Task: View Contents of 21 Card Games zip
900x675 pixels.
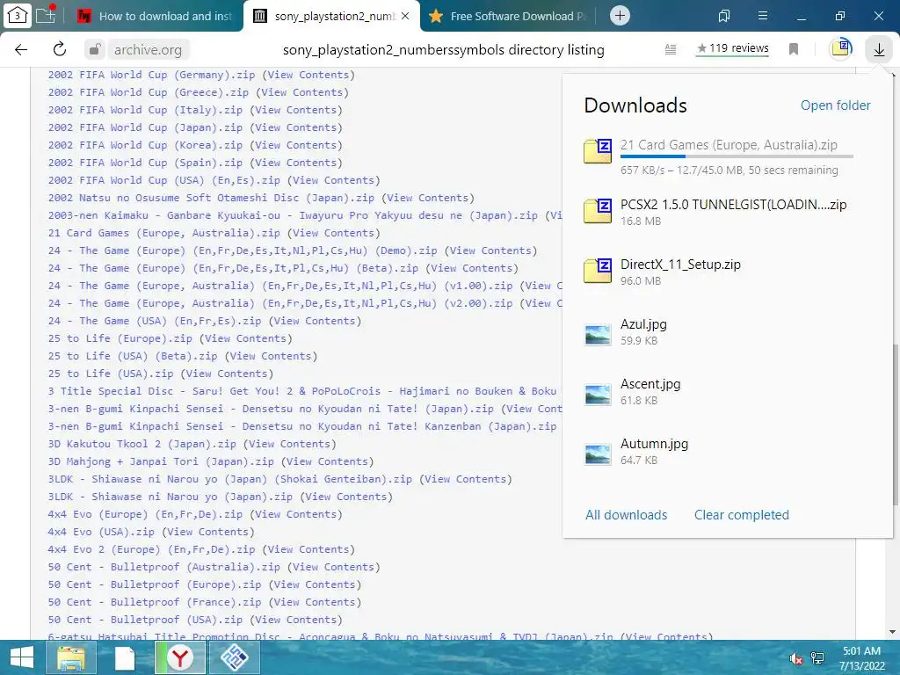Action: tap(333, 233)
